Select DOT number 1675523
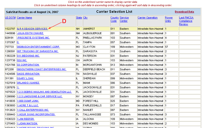 tap(10, 92)
